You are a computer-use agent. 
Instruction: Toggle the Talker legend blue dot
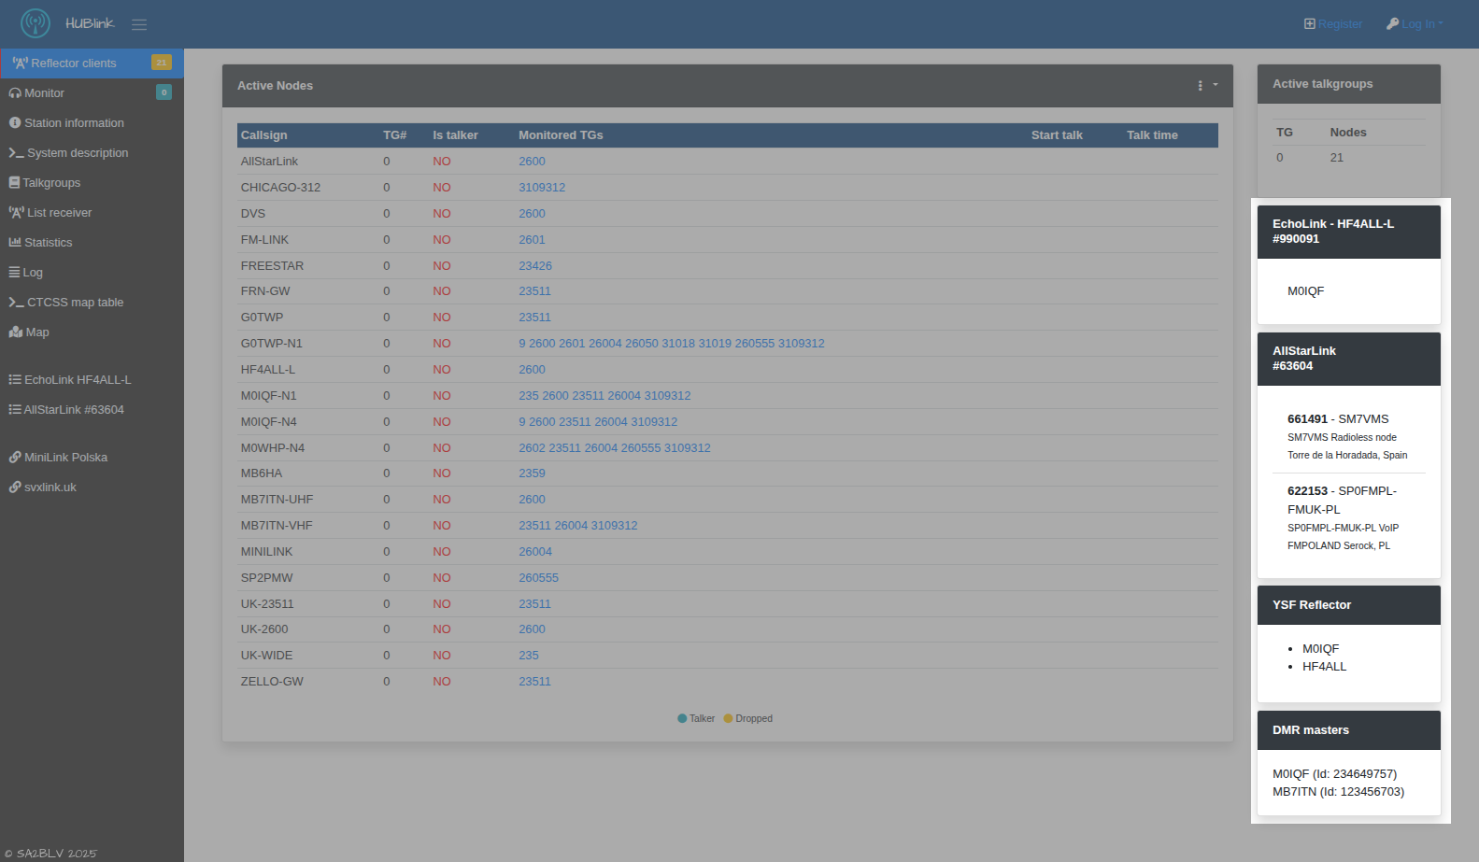682,719
